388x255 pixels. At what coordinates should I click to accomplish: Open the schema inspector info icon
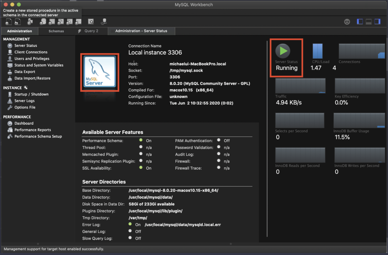pos(30,22)
